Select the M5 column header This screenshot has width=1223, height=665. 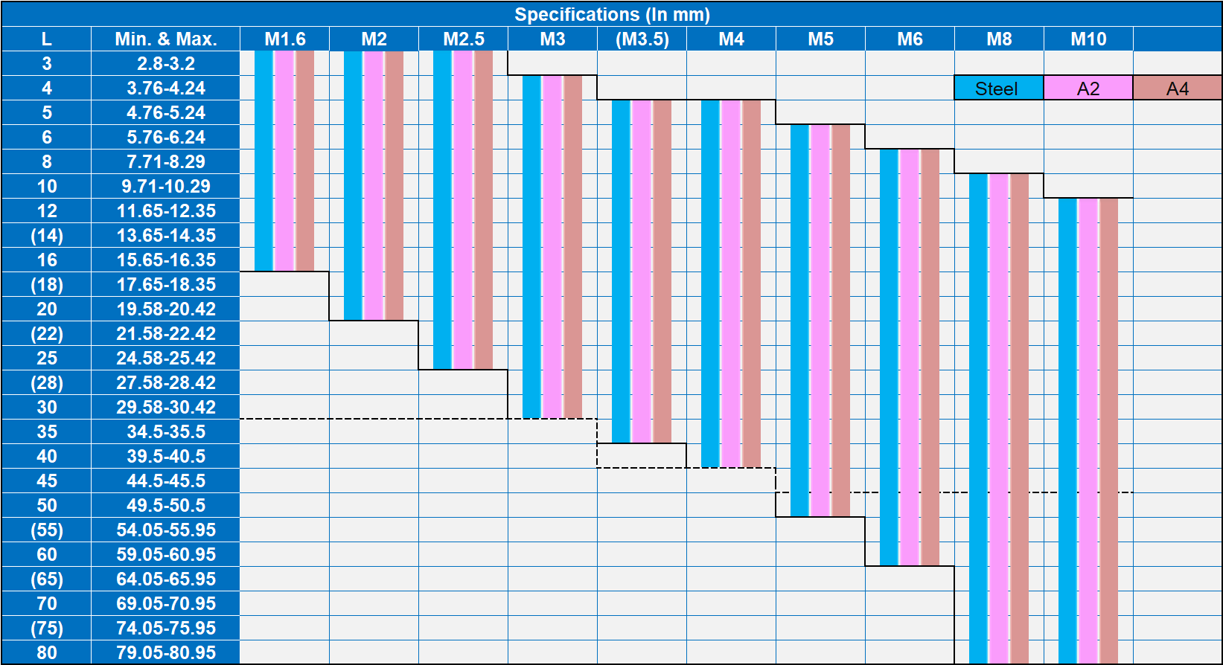click(820, 39)
